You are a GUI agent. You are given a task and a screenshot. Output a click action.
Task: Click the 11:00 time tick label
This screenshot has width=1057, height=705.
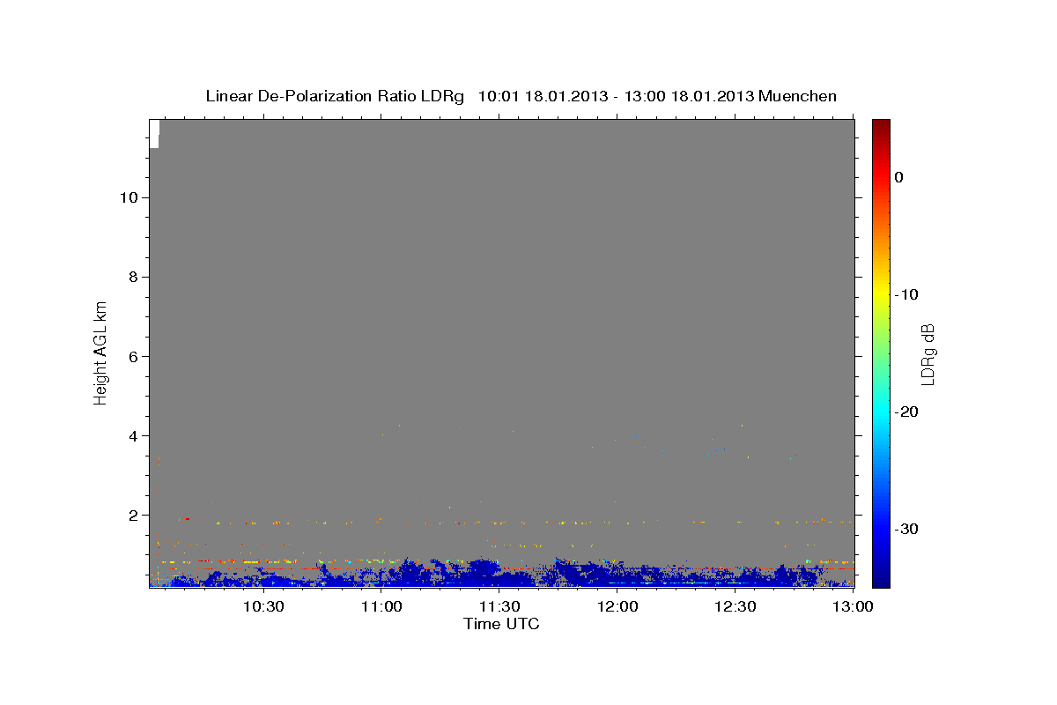tap(381, 606)
